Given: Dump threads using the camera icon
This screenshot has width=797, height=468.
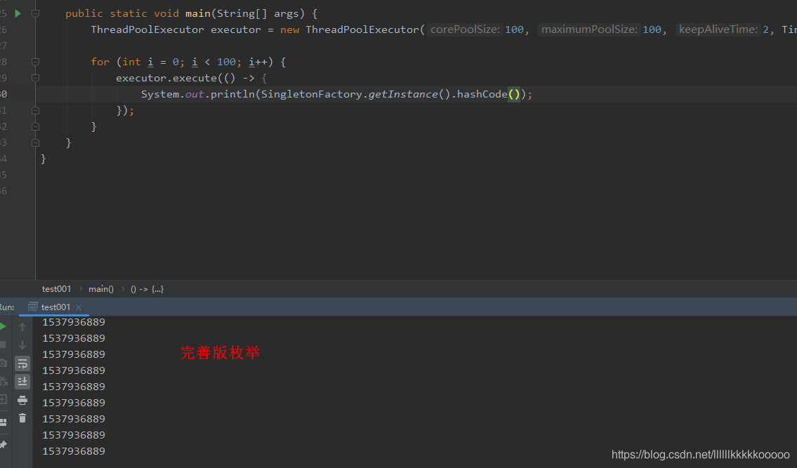Looking at the screenshot, I should coord(3,363).
